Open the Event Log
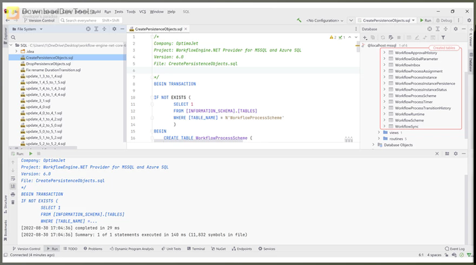 point(455,249)
